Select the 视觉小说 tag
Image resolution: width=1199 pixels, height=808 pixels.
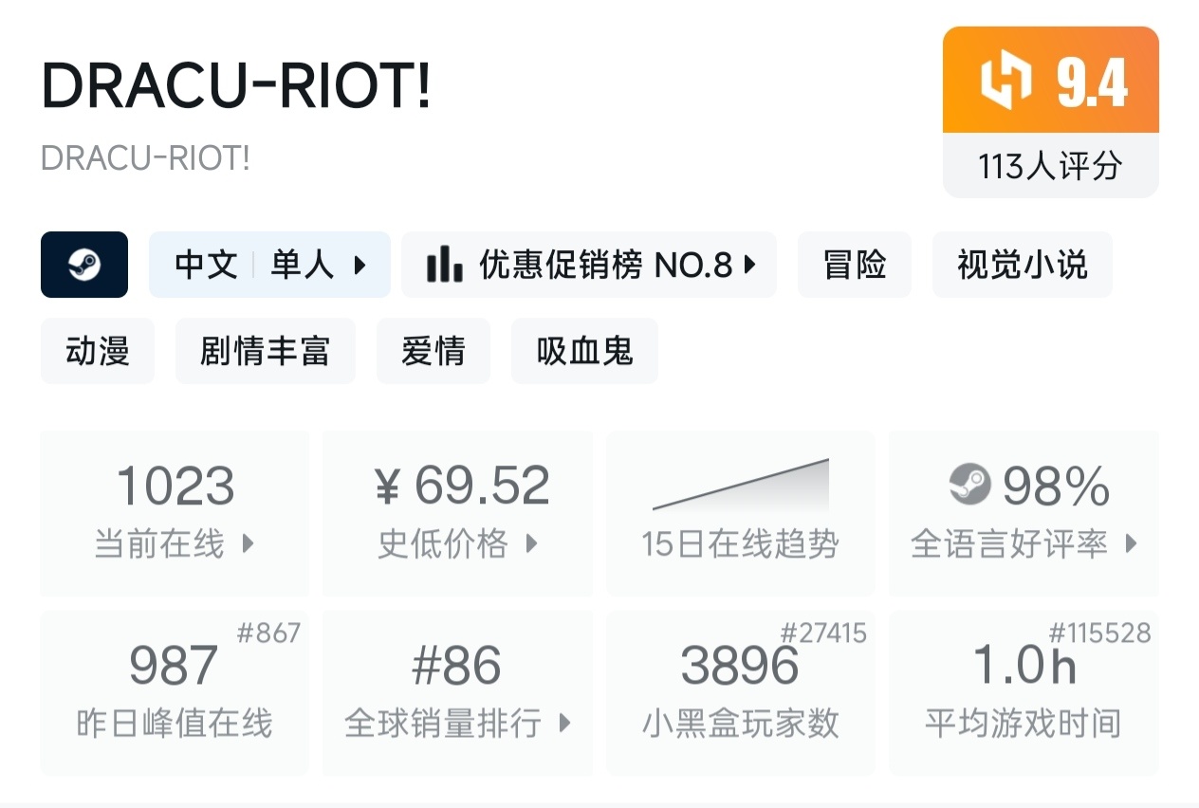[1022, 266]
